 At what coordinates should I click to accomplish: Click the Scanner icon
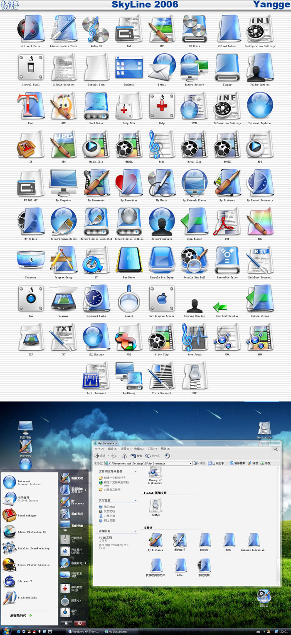coord(63,299)
